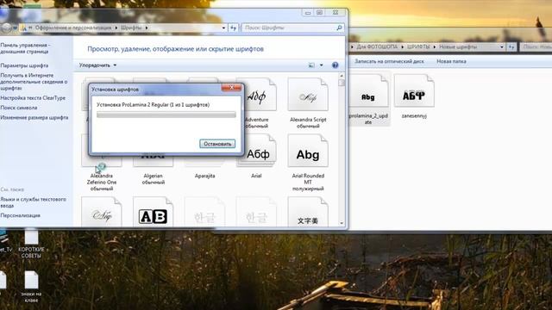Minimize the Fonts window
The height and width of the screenshot is (310, 552).
click(308, 13)
